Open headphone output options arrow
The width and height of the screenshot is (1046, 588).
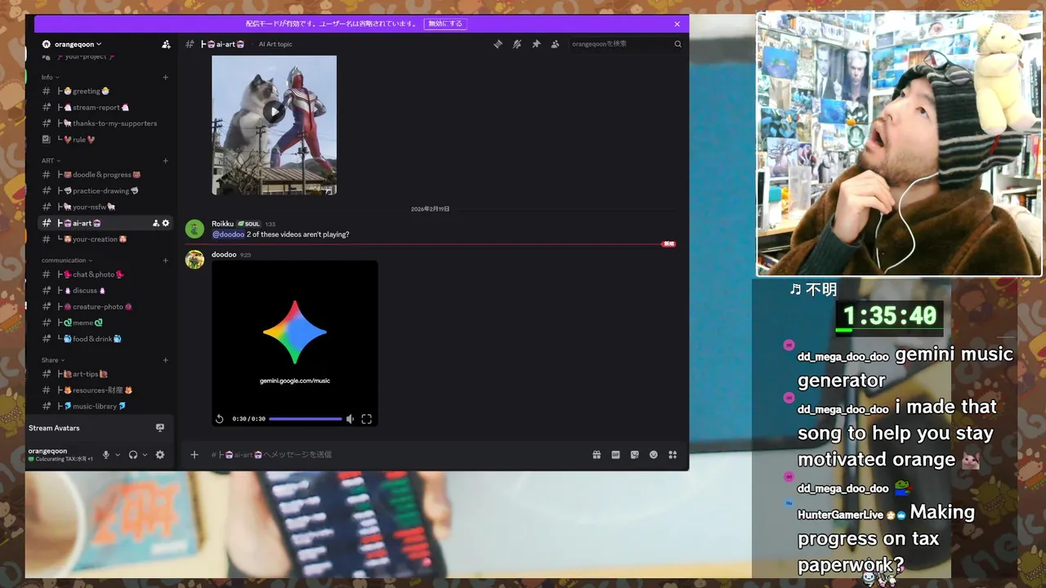coord(145,455)
